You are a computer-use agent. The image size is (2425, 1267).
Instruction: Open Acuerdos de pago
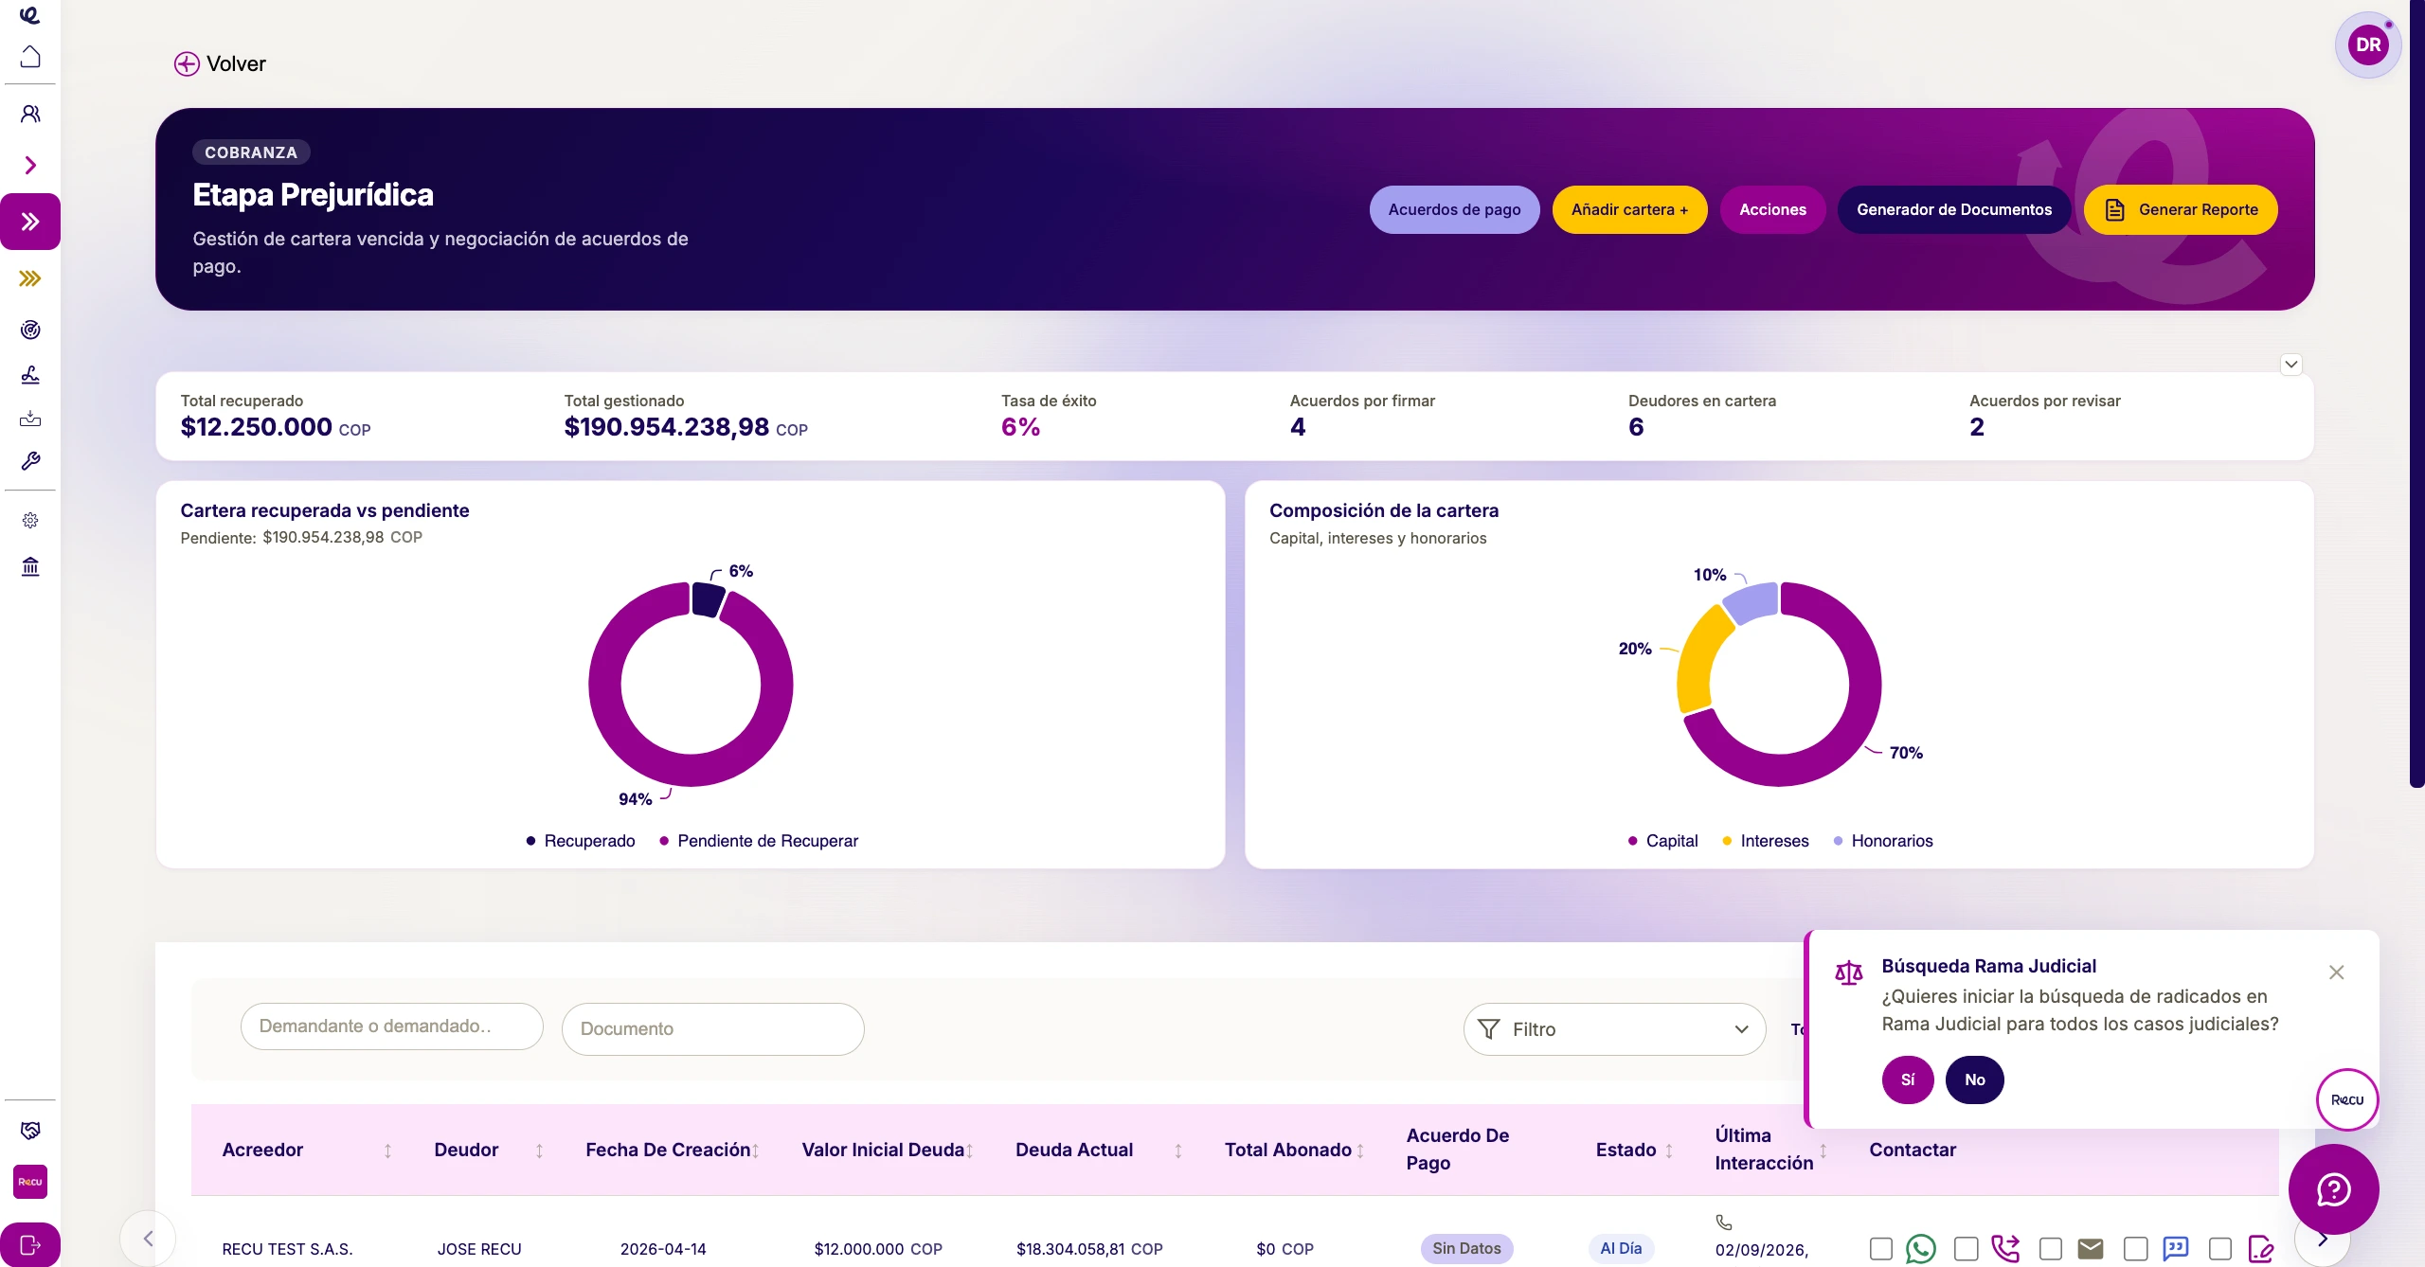click(x=1454, y=209)
